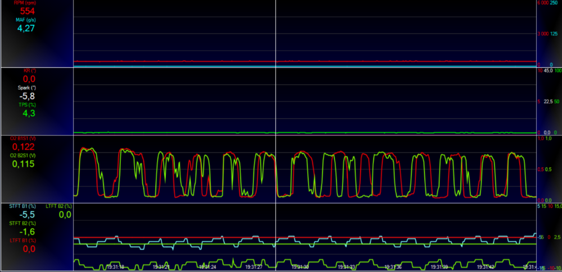This screenshot has height=272, width=562.
Task: Select the LTFT B2 value 0,0
Action: [65, 215]
